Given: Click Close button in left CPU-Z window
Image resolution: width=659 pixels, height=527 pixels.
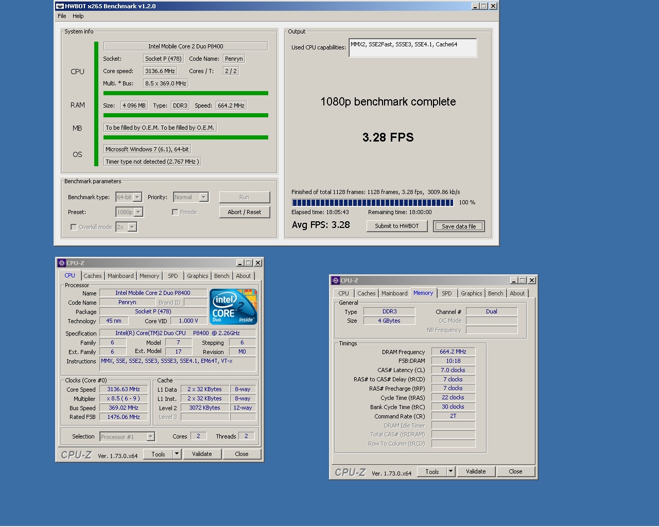Looking at the screenshot, I should point(242,454).
